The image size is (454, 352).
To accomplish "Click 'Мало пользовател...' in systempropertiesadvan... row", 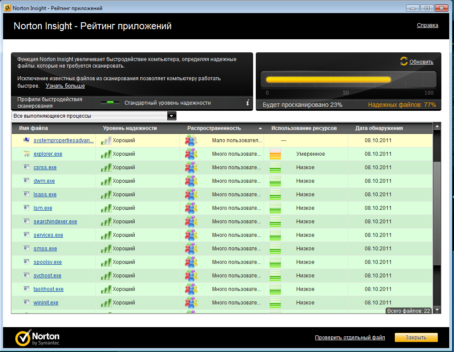I will click(237, 140).
